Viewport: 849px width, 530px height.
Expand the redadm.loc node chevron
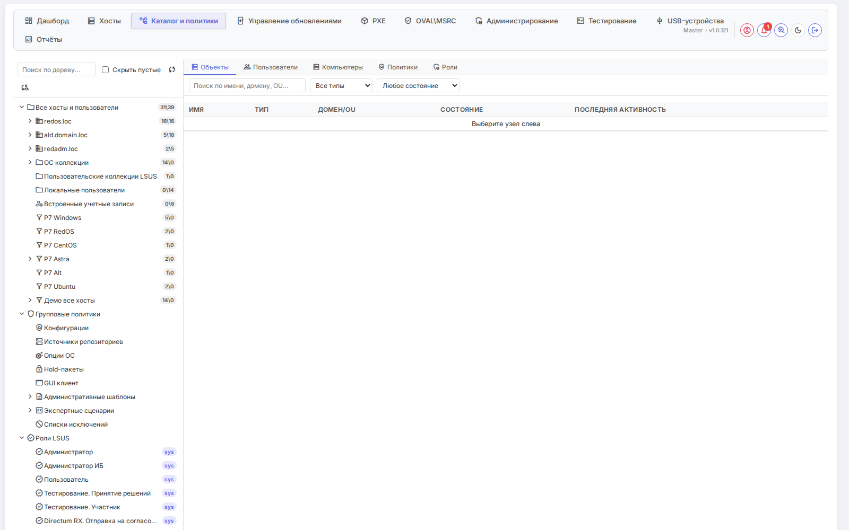pyautogui.click(x=30, y=148)
